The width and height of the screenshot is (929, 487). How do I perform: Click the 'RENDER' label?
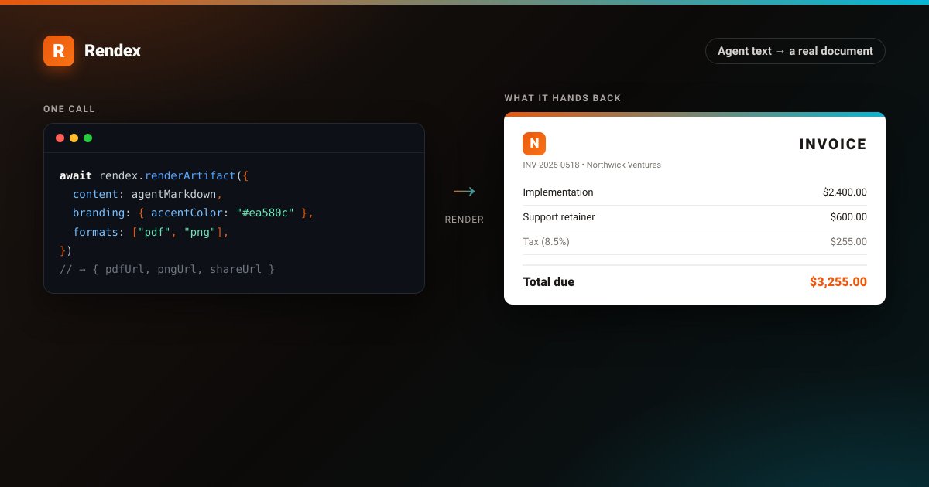[464, 220]
